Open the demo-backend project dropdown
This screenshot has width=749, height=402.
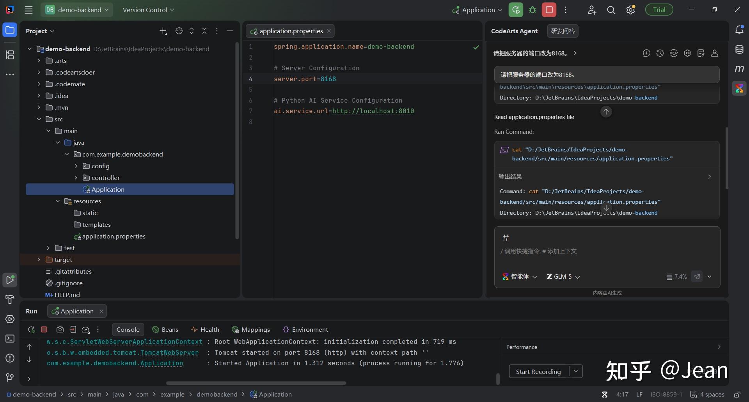click(77, 10)
